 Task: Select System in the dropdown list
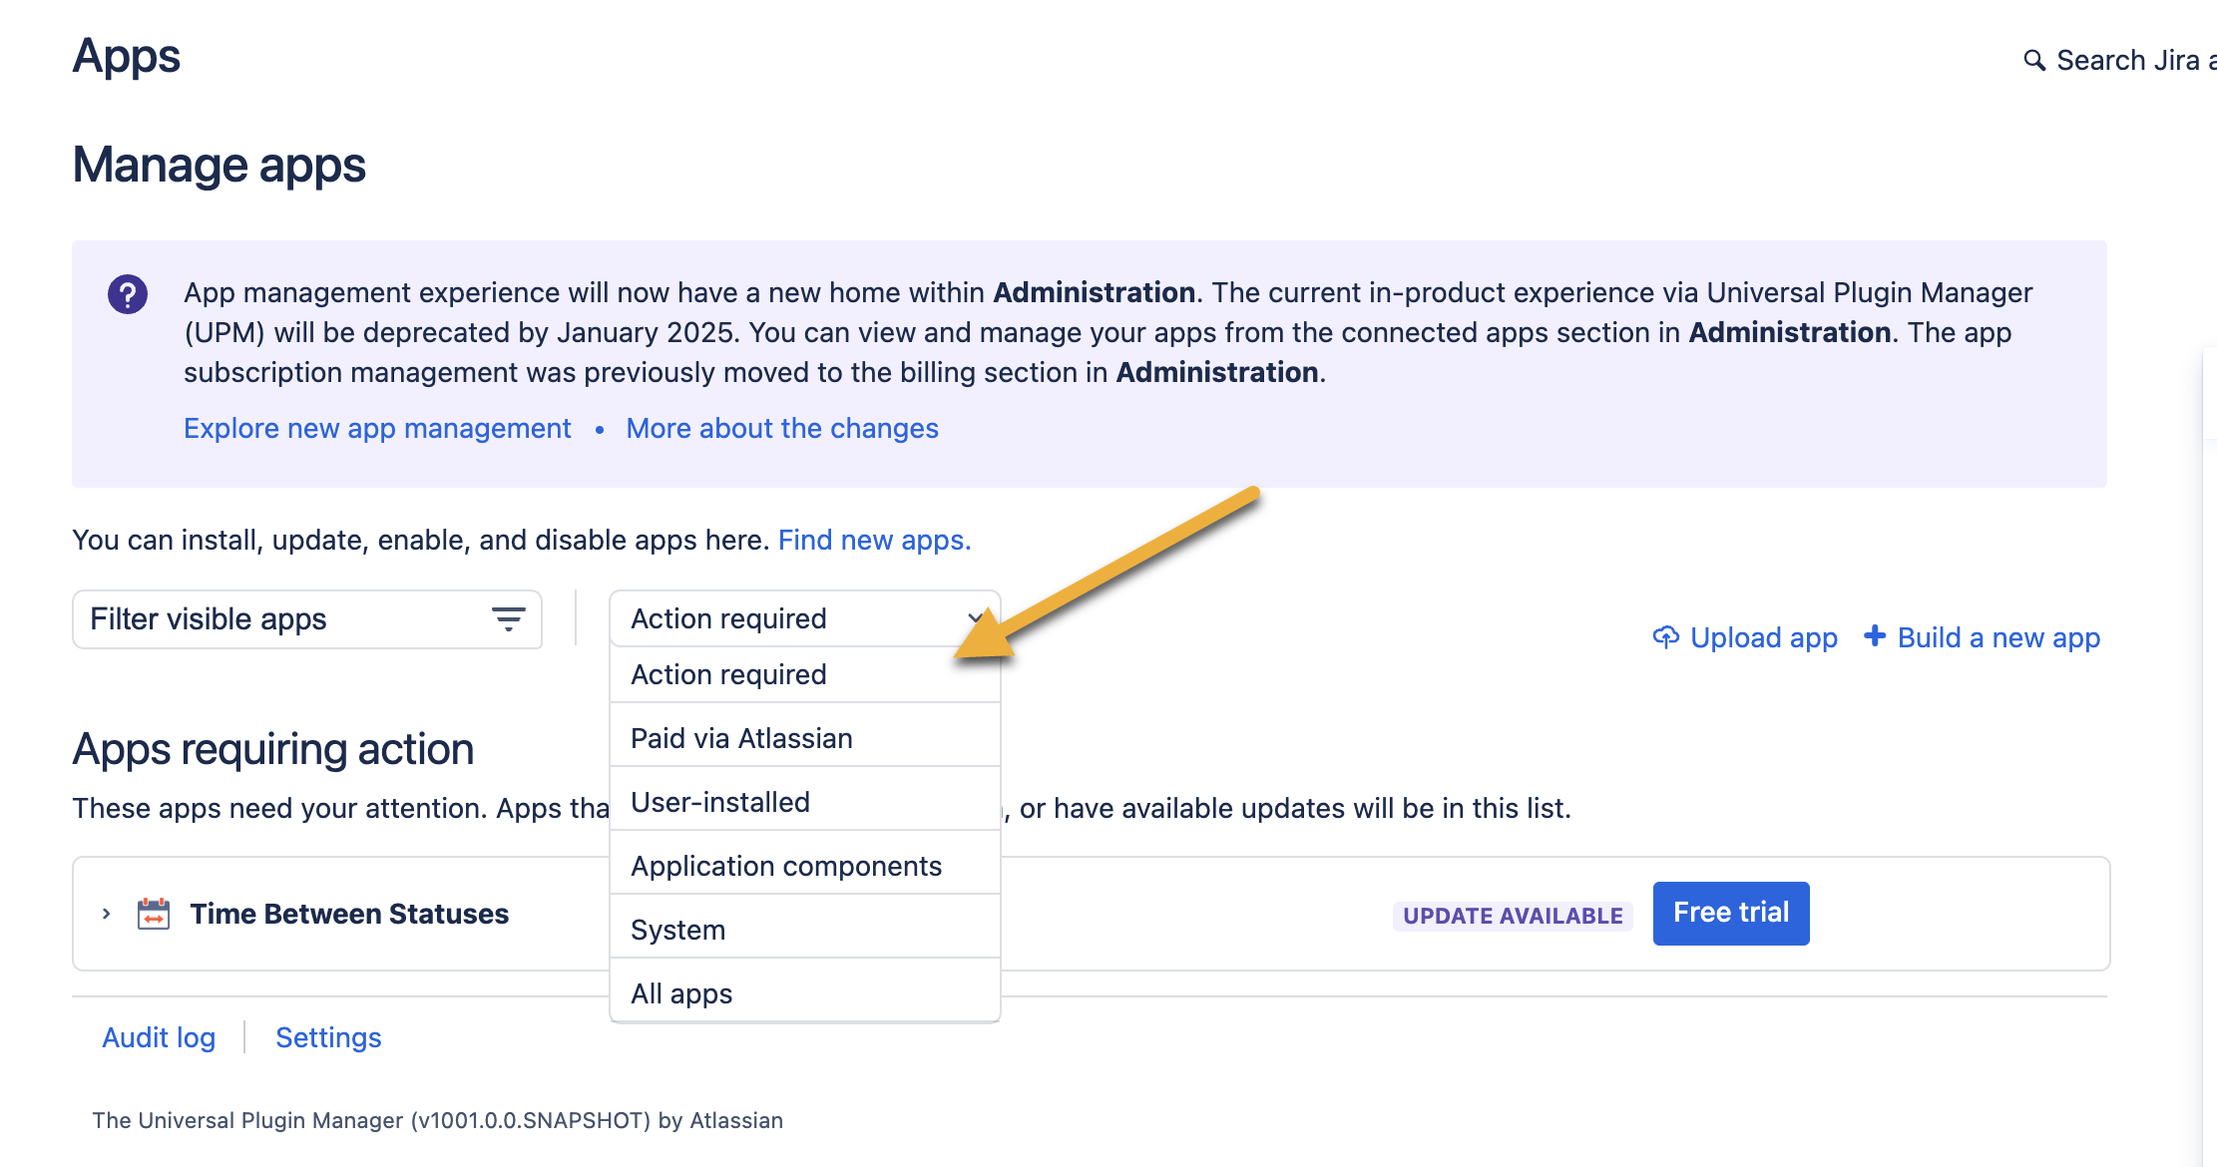(x=678, y=931)
